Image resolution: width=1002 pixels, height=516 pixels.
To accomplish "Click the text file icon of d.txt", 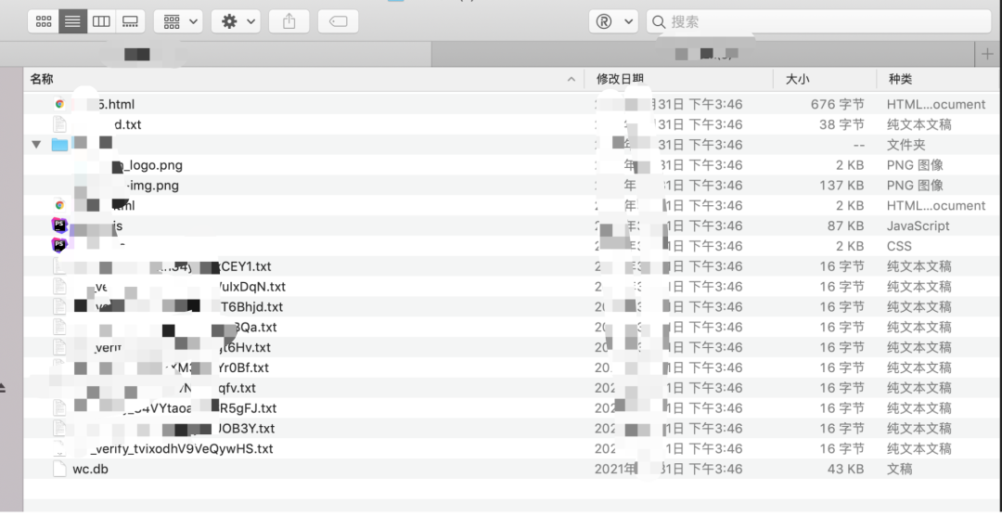I will [x=59, y=124].
